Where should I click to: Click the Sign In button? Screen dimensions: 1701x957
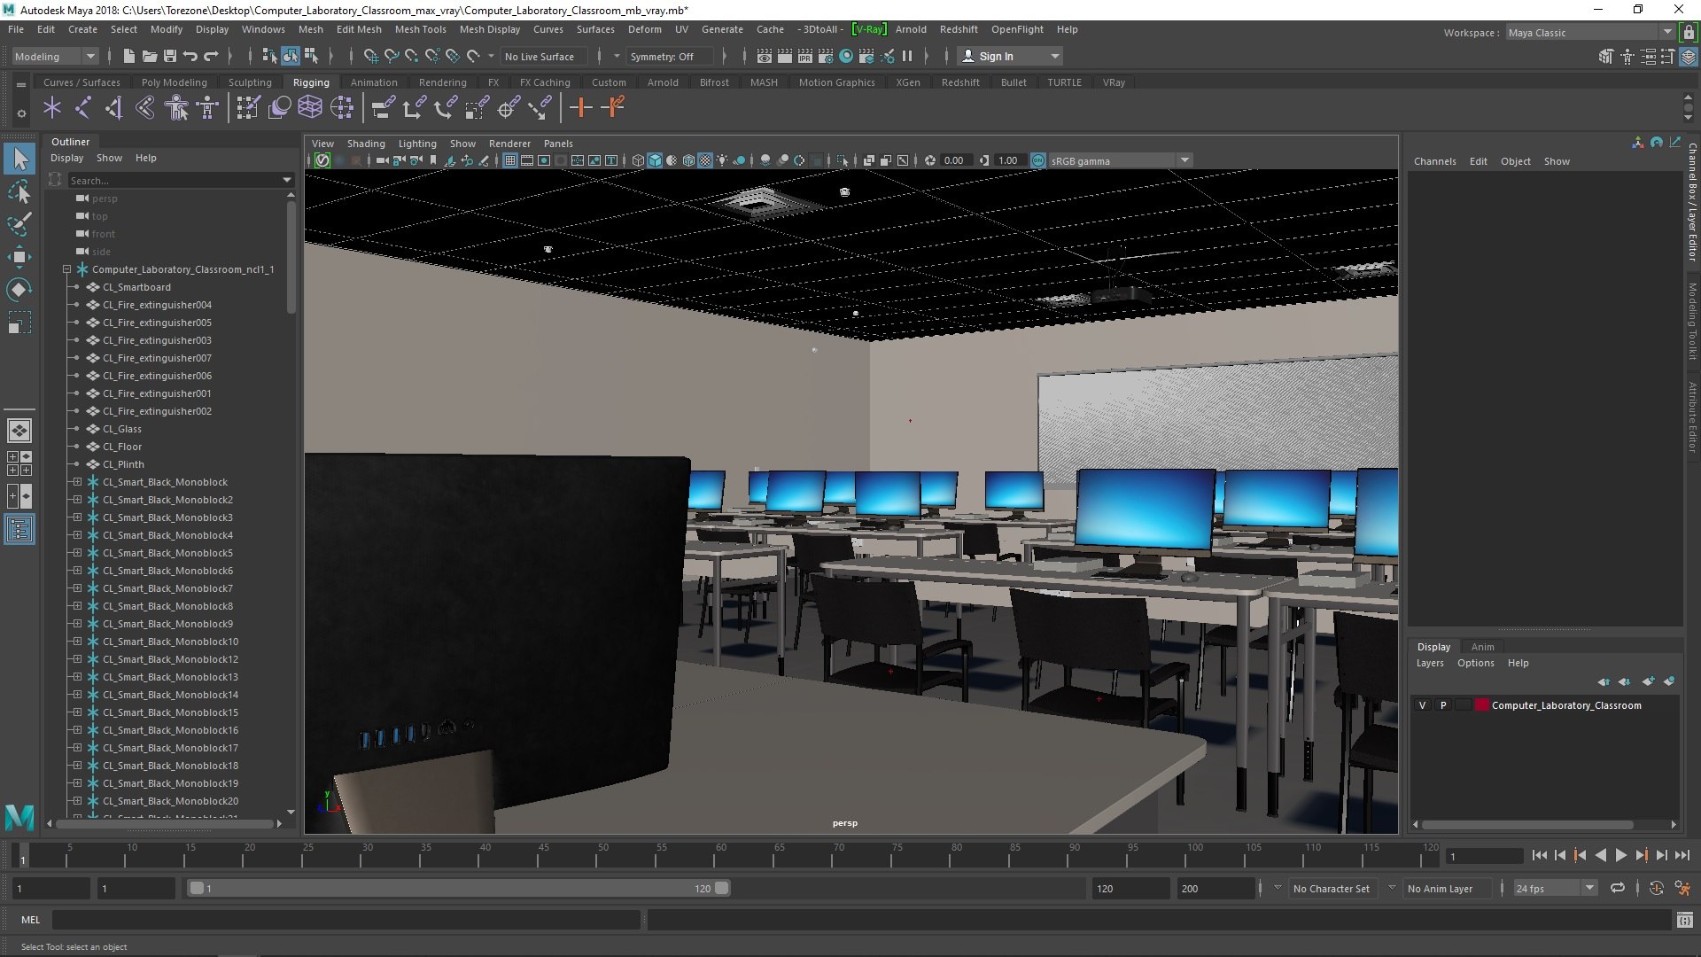(1010, 56)
